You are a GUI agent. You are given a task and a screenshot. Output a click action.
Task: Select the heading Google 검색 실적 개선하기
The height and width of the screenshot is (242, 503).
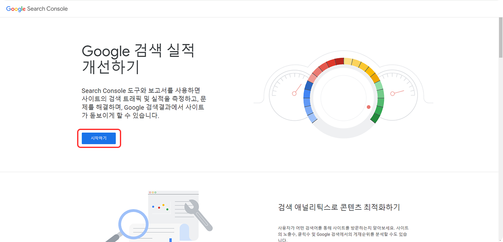coord(138,59)
